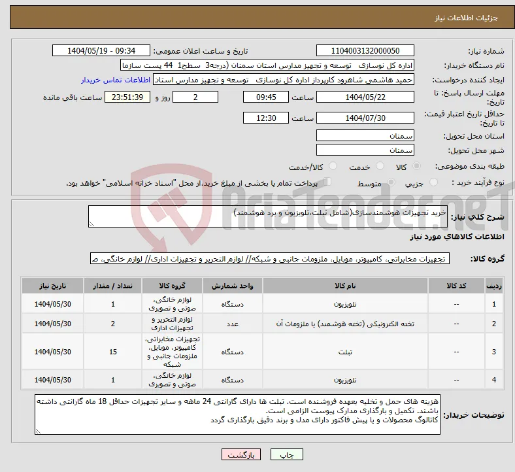Viewport: 515px width, 472px height.
Task: Click the تعداد / مقدار column header
Action: tap(112, 286)
